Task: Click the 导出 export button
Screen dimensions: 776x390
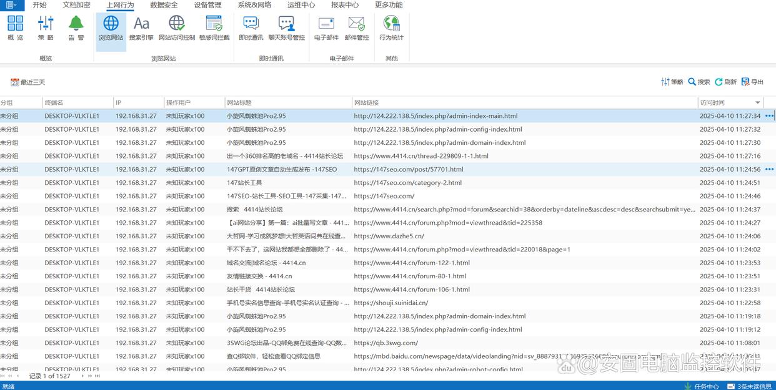Action: tap(752, 82)
